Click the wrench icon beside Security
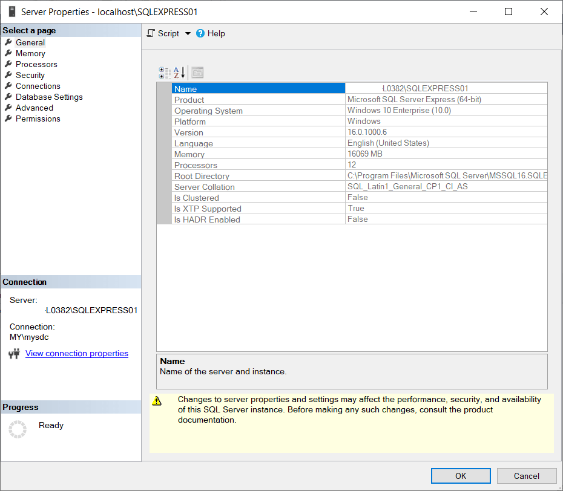The height and width of the screenshot is (491, 563). [8, 75]
